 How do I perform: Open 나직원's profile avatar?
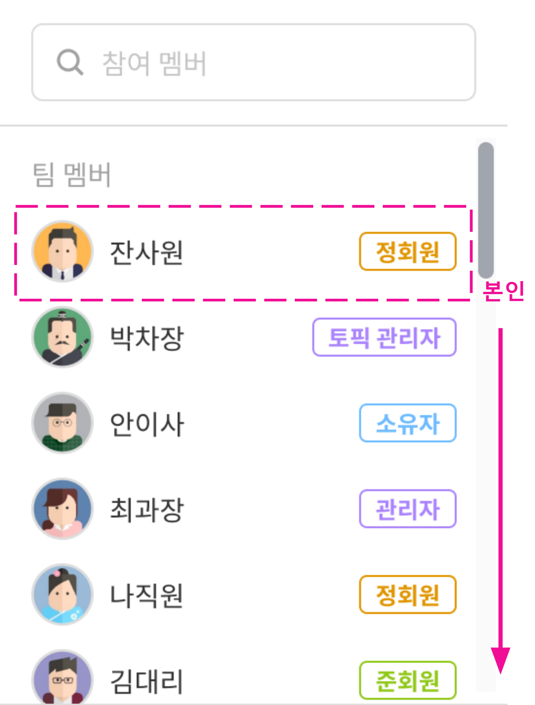pos(63,594)
